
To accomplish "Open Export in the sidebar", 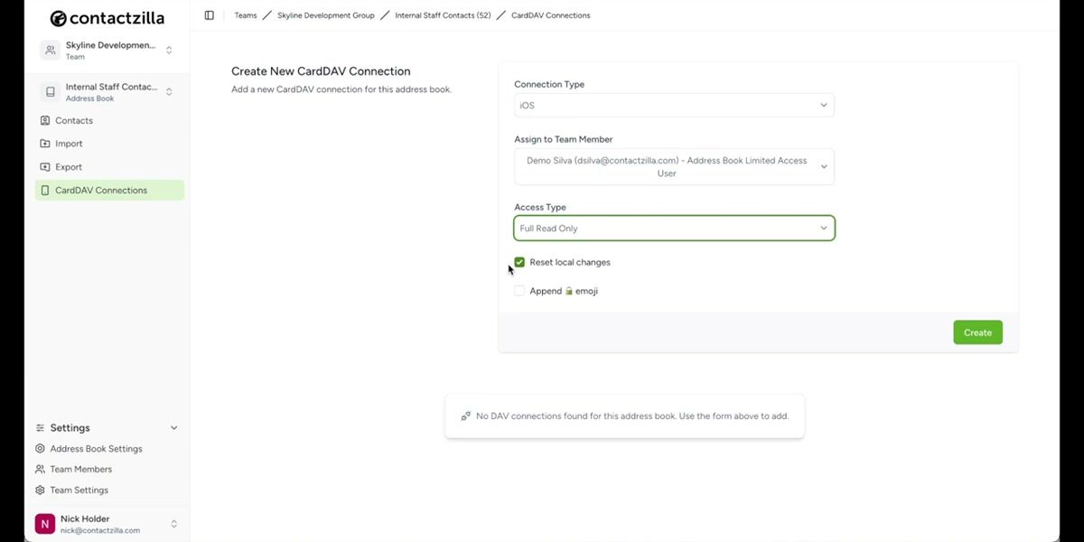I will pos(109,167).
